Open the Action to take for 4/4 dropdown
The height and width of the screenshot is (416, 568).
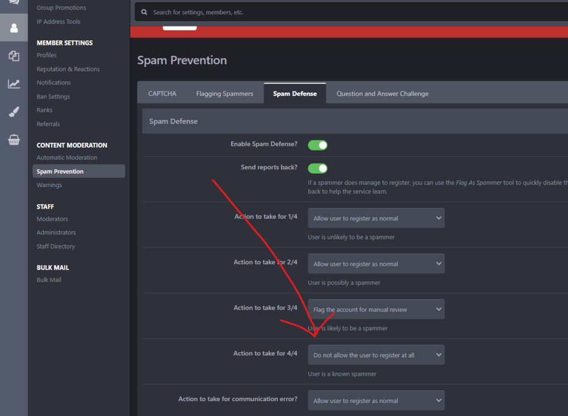376,355
